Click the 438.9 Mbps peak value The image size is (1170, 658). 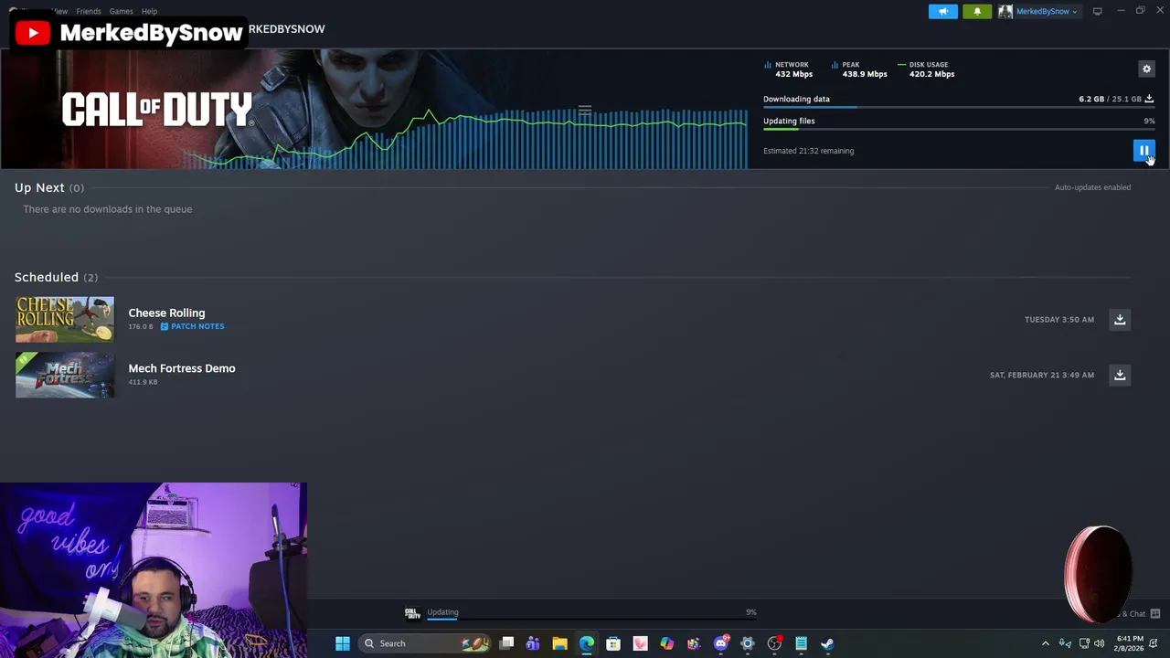coord(865,74)
